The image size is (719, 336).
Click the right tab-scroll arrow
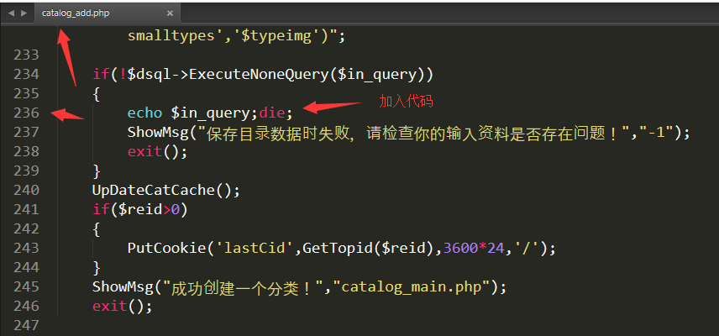coord(24,13)
